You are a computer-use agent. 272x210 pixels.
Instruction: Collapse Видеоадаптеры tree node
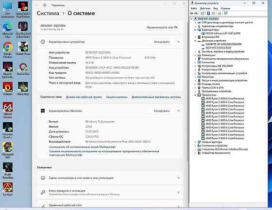click(x=195, y=30)
